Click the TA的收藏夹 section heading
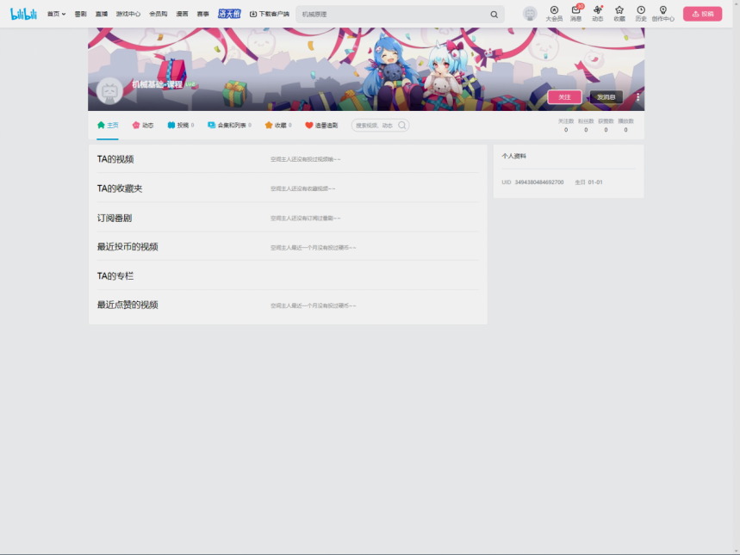The image size is (740, 555). tap(120, 188)
